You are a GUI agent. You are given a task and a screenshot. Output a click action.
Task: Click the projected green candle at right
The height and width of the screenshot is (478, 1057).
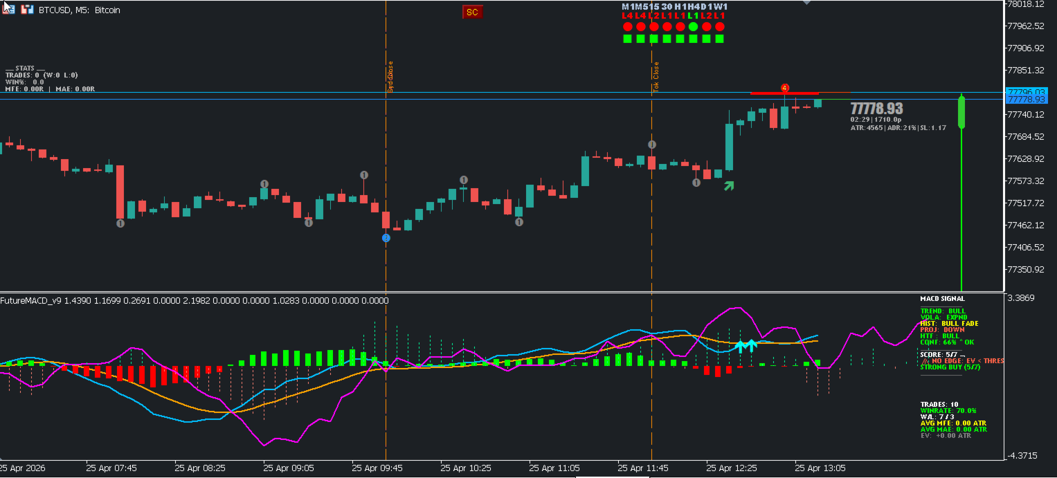tap(961, 113)
